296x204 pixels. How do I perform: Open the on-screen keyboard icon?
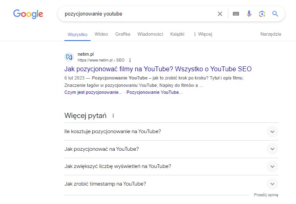click(236, 14)
